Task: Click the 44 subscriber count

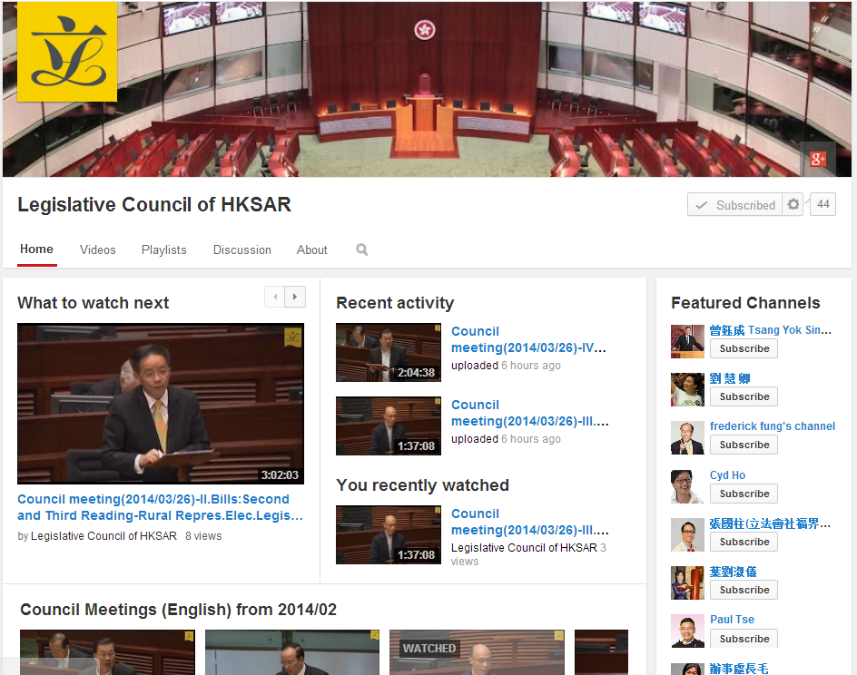Action: point(823,204)
